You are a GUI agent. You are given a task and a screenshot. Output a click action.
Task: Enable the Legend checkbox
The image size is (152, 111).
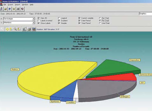59,18
